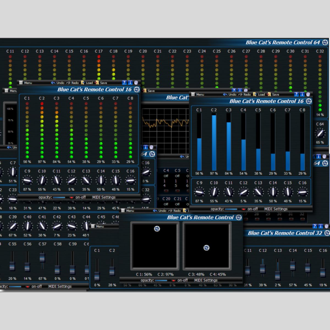The height and width of the screenshot is (330, 330).
Task: Open the ? help icon in LED-meter Remote Control 16
Action: click(124, 82)
